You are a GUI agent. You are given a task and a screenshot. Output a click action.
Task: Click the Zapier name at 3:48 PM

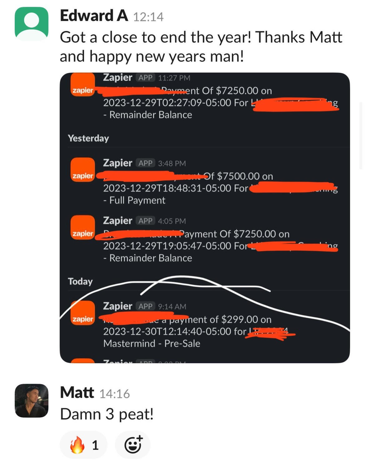coord(118,163)
